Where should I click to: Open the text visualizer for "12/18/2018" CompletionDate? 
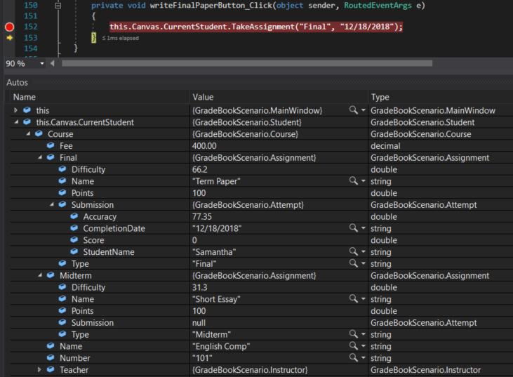click(353, 227)
